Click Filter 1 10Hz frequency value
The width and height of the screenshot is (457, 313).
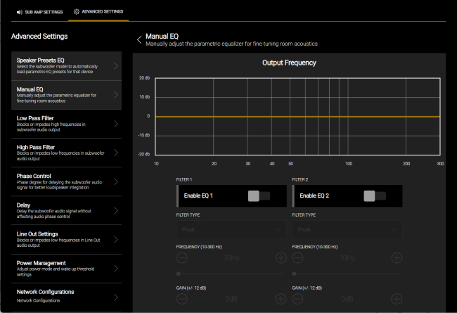point(231,258)
